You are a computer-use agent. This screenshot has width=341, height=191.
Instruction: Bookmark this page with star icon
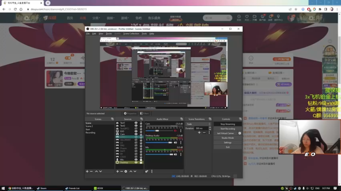tap(296, 9)
